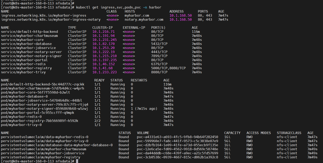
Task: Click the notary.myharbor.com host entry
Action: pyautogui.click(x=144, y=19)
